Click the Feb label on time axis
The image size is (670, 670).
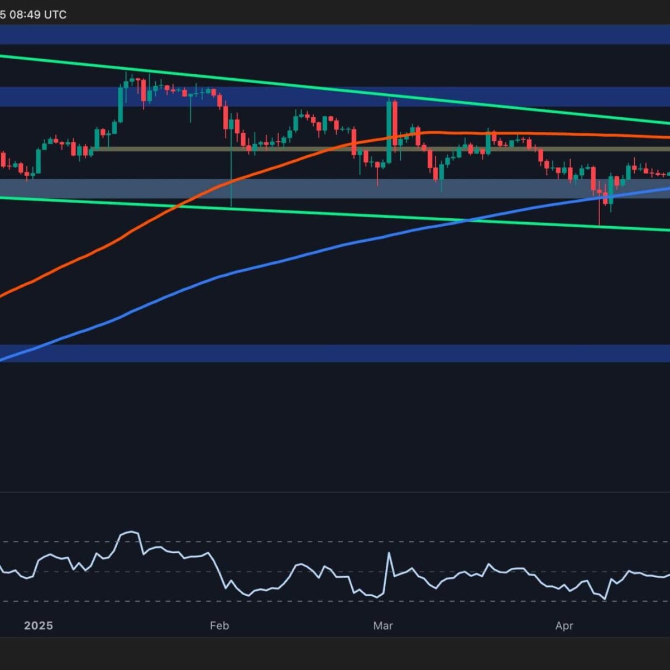click(x=219, y=625)
